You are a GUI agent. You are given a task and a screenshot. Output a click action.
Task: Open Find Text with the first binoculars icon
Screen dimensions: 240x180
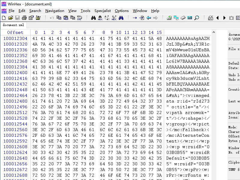(93, 18)
